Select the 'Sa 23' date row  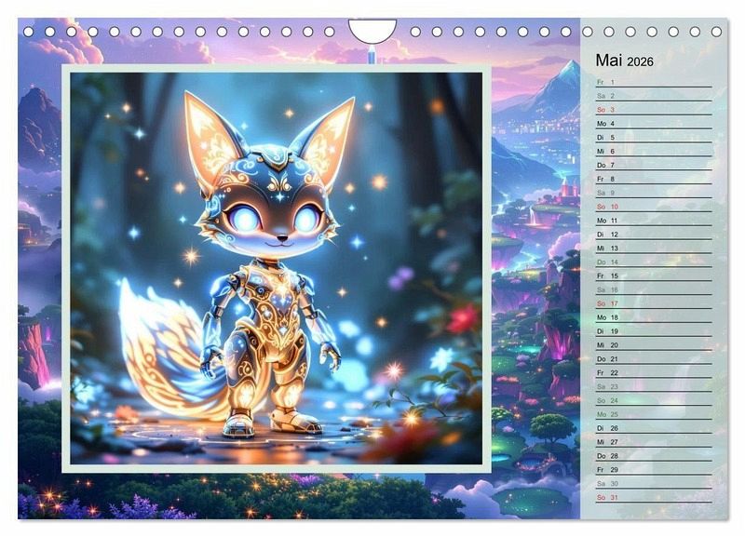654,386
